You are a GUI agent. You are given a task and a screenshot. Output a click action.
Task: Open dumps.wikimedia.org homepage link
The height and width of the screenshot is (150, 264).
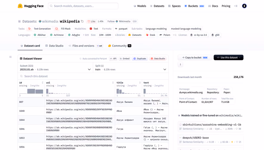pyautogui.click(x=191, y=92)
